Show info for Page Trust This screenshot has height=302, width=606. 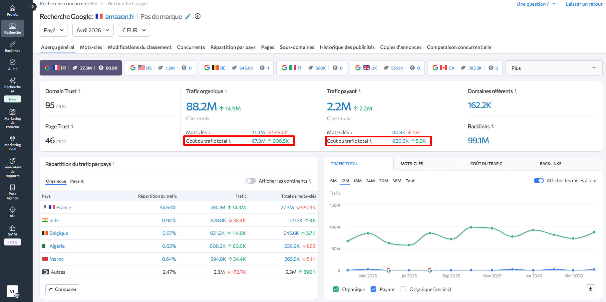[72, 126]
